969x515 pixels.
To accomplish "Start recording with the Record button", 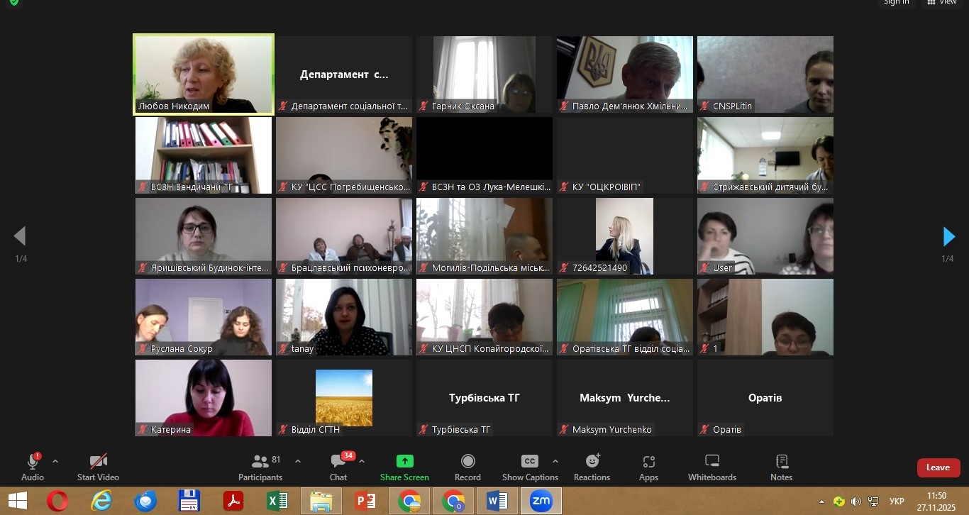I will (x=467, y=467).
